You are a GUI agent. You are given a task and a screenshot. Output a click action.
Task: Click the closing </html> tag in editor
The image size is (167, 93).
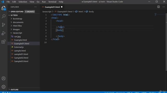pyautogui.click(x=55, y=39)
